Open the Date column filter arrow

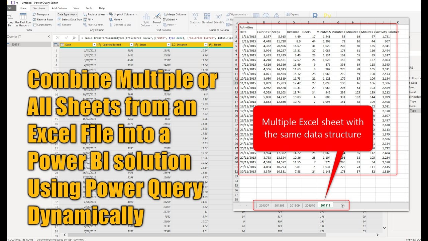coord(94,45)
